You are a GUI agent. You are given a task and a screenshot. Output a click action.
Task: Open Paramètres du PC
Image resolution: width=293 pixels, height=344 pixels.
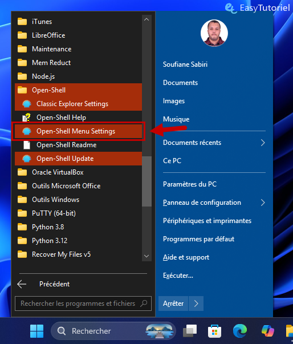pyautogui.click(x=190, y=184)
